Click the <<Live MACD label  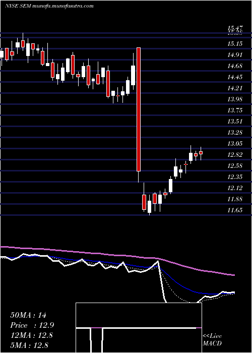[x=212, y=340]
